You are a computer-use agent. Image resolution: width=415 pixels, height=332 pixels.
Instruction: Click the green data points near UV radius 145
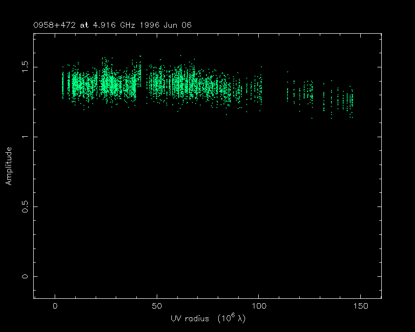351,102
